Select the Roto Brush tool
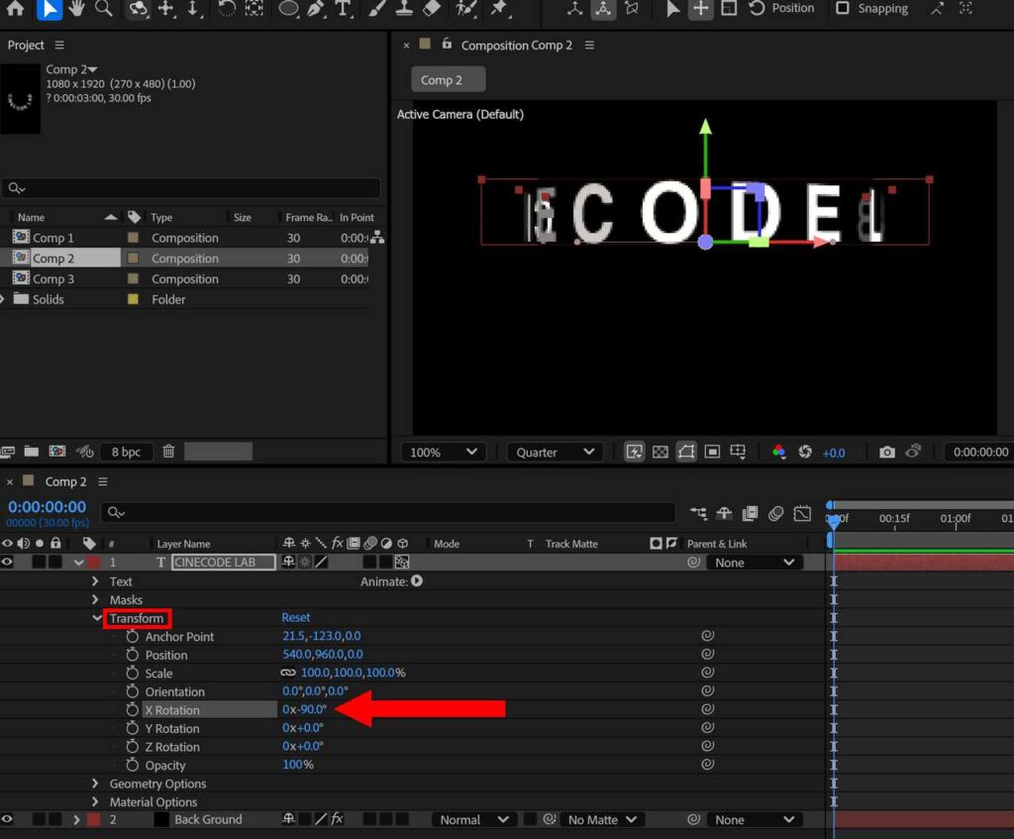The width and height of the screenshot is (1014, 839). pyautogui.click(x=465, y=8)
